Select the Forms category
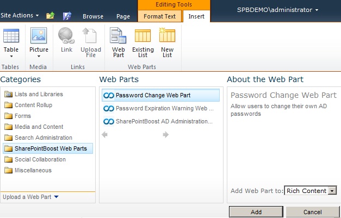Screen dimensions: 341x218 click(x=48, y=116)
